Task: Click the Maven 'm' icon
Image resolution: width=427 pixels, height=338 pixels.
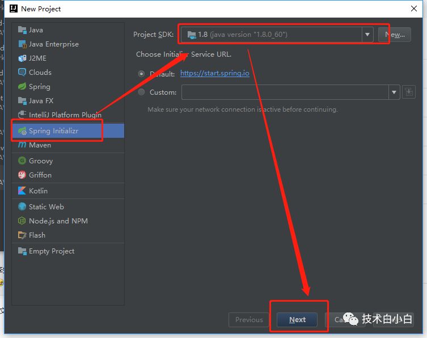Action: [22, 145]
